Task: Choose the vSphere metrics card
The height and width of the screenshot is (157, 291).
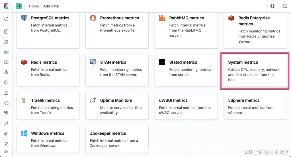Action: 255,106
